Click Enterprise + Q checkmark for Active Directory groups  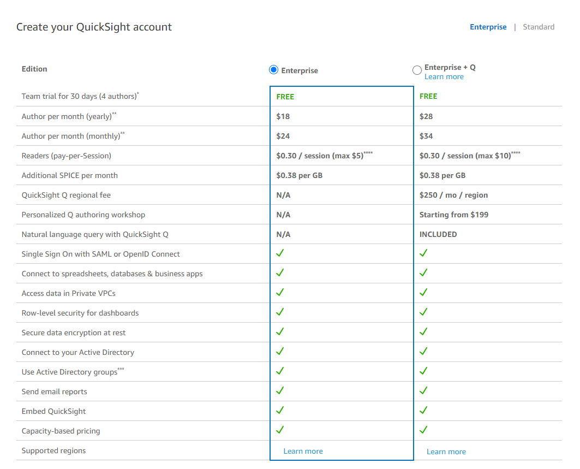[423, 371]
